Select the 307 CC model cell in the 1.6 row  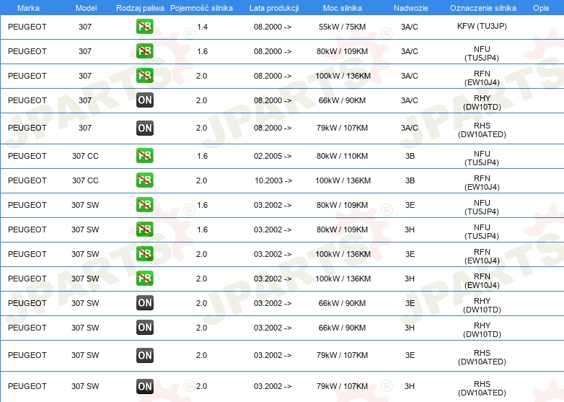click(85, 156)
